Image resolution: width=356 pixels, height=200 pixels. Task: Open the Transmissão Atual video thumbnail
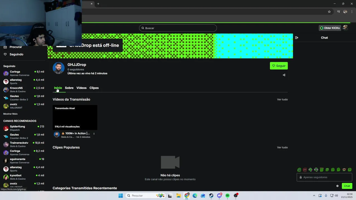(75, 117)
